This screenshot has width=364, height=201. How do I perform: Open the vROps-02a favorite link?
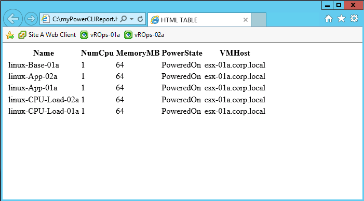(144, 35)
